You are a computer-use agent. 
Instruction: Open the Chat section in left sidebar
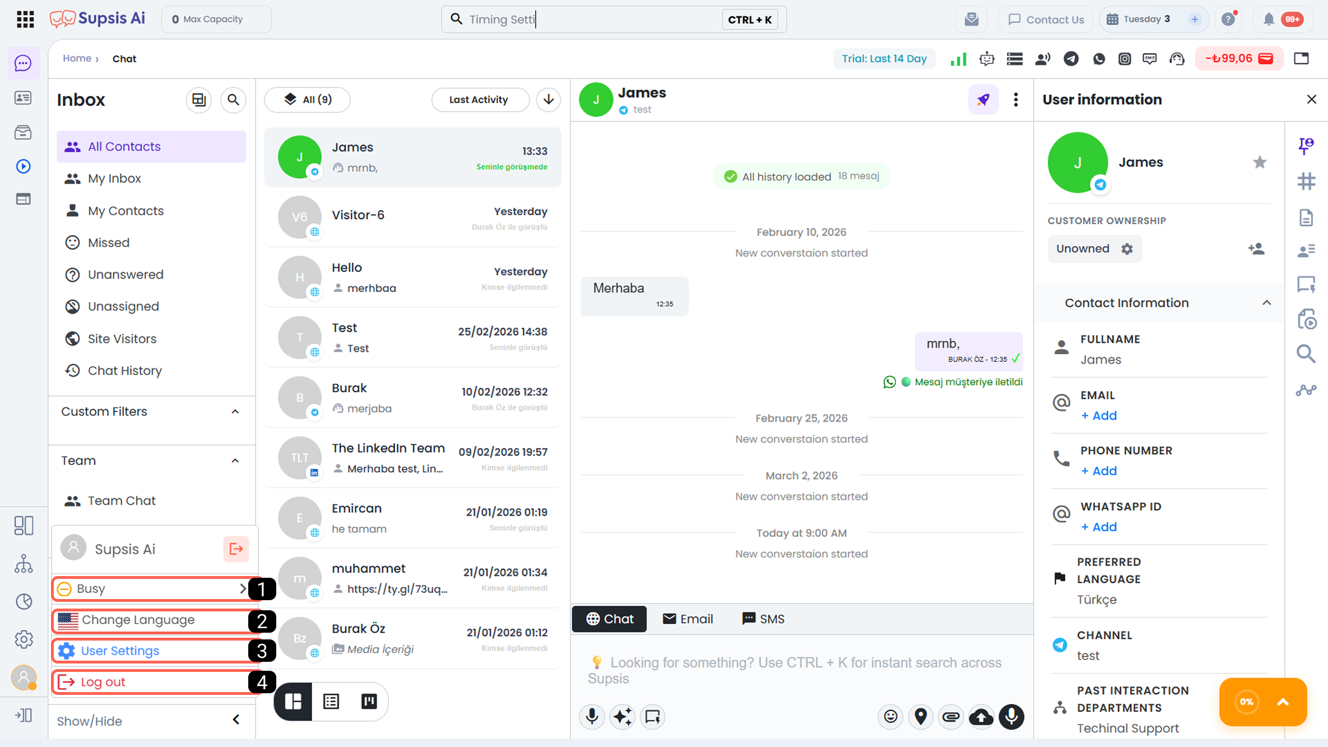point(23,63)
